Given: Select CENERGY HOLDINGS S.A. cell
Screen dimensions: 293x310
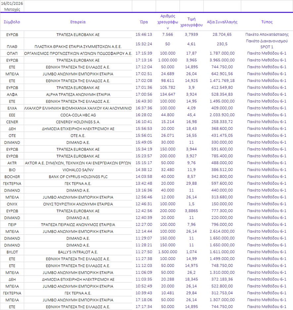Looking at the screenshot, I should [78, 122].
